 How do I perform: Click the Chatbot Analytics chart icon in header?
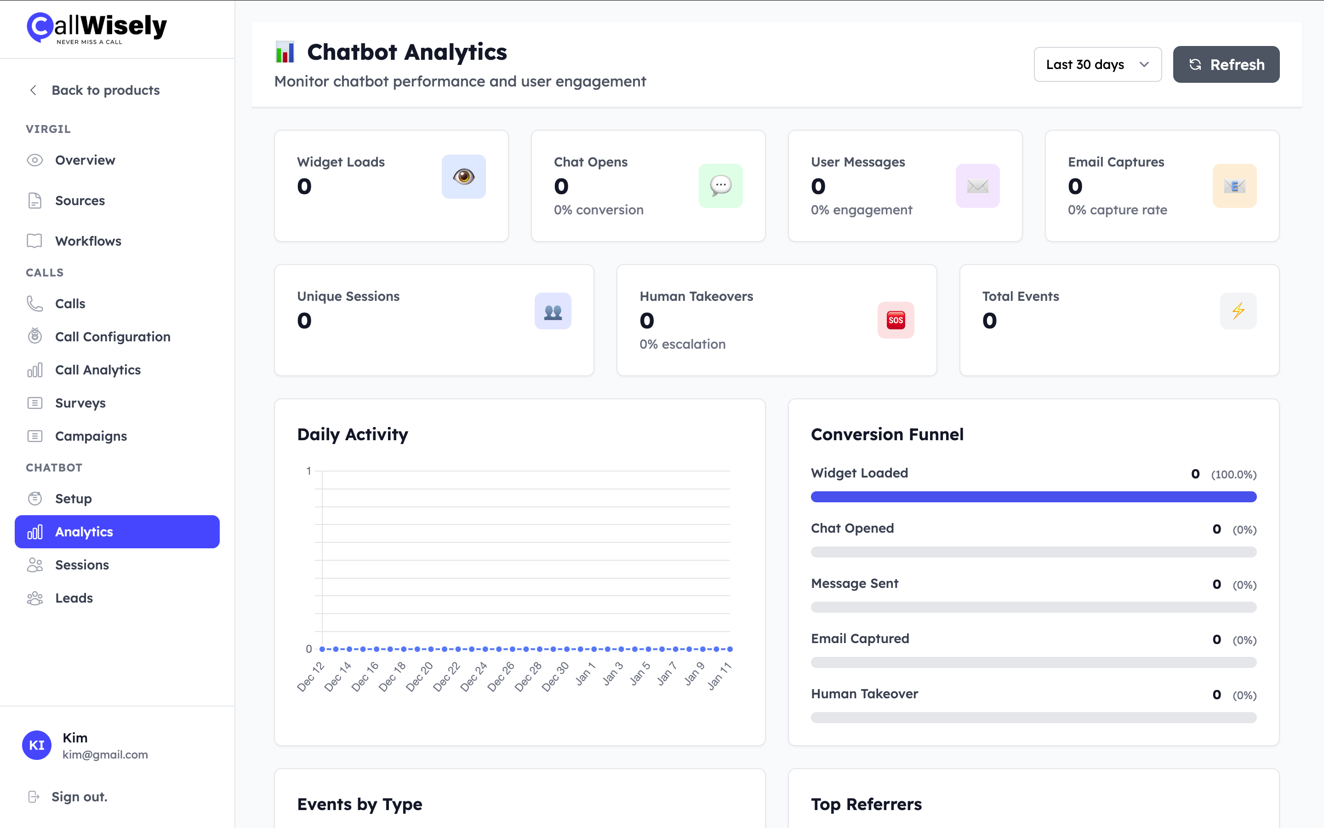285,52
